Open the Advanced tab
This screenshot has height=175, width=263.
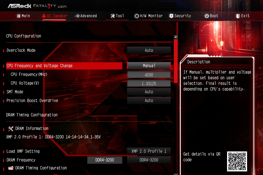coord(86,16)
